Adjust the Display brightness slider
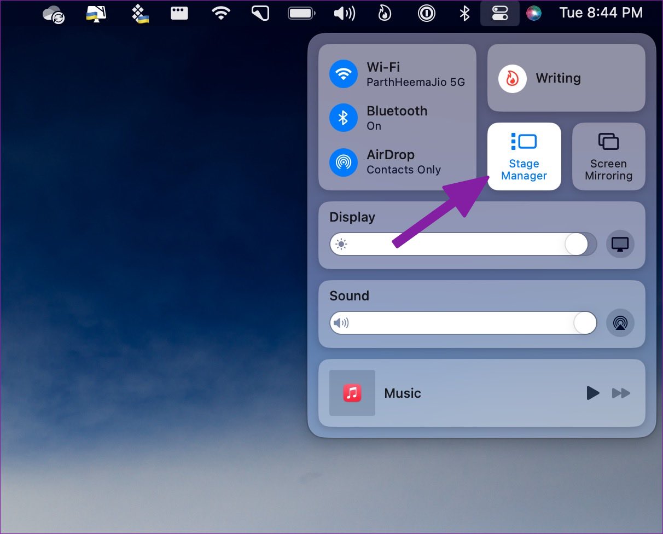This screenshot has width=663, height=534. click(463, 244)
